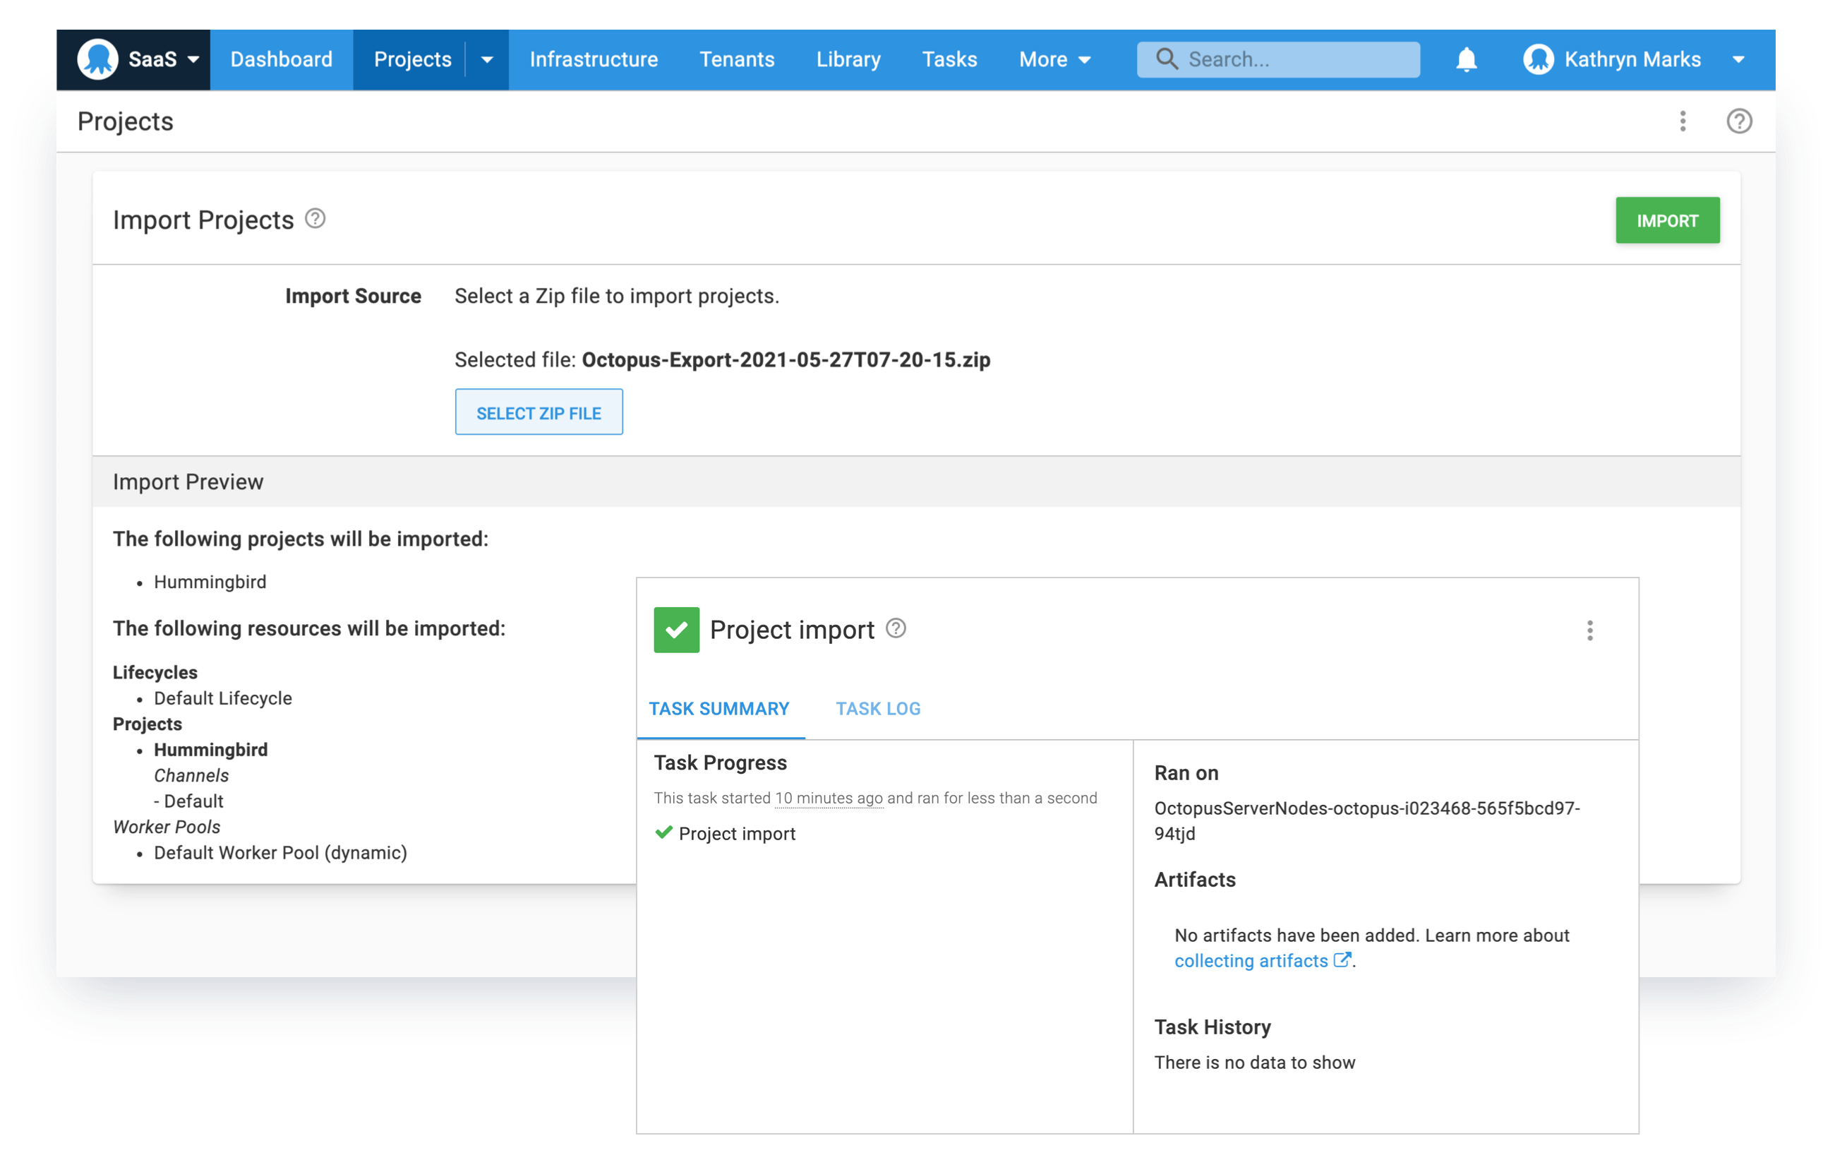Click the help question mark icon
The width and height of the screenshot is (1835, 1172).
point(1738,121)
